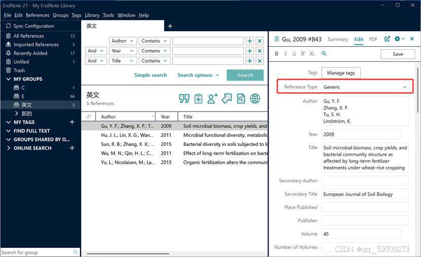Expand the 新的 group set
421x257 pixels.
tap(17, 114)
